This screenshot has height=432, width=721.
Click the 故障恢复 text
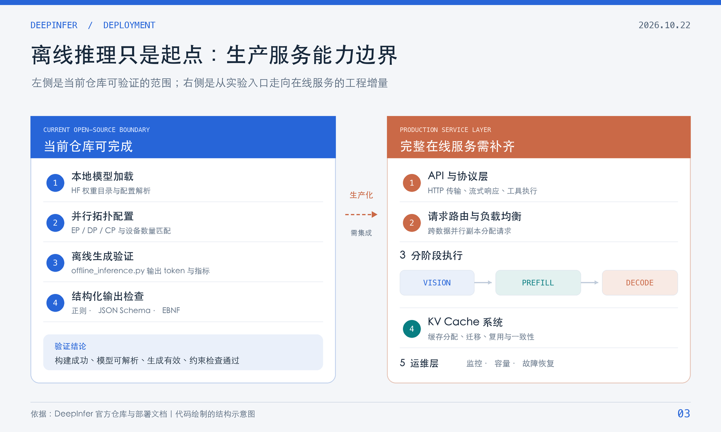538,364
